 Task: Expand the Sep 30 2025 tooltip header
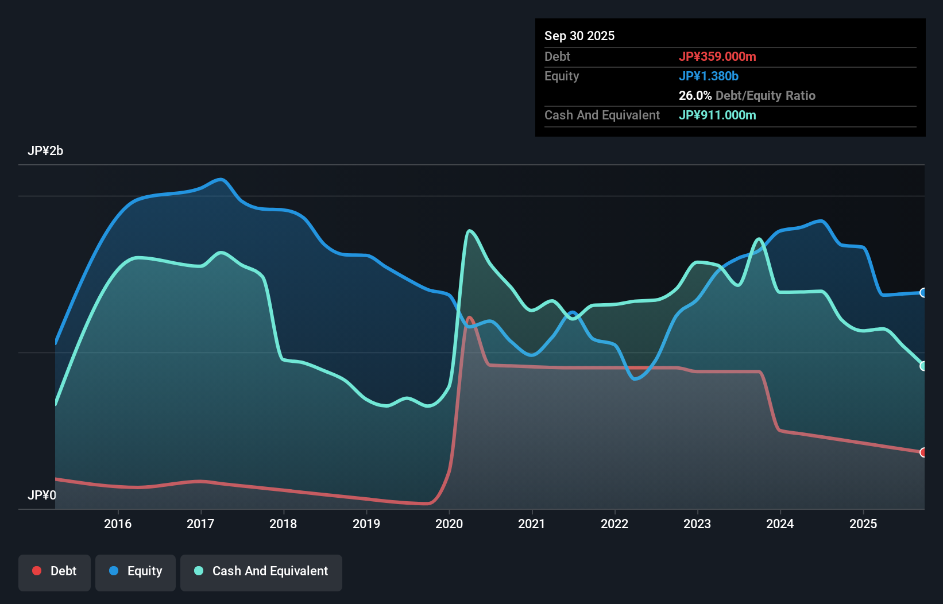579,36
